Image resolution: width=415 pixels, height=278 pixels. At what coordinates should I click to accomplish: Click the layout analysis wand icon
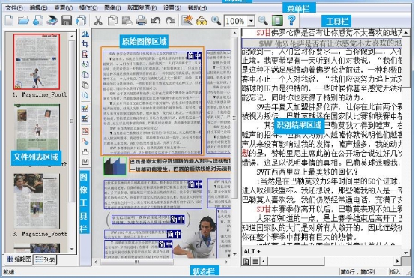click(x=187, y=21)
